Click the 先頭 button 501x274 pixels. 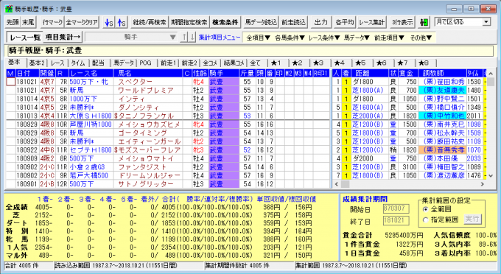coord(13,22)
